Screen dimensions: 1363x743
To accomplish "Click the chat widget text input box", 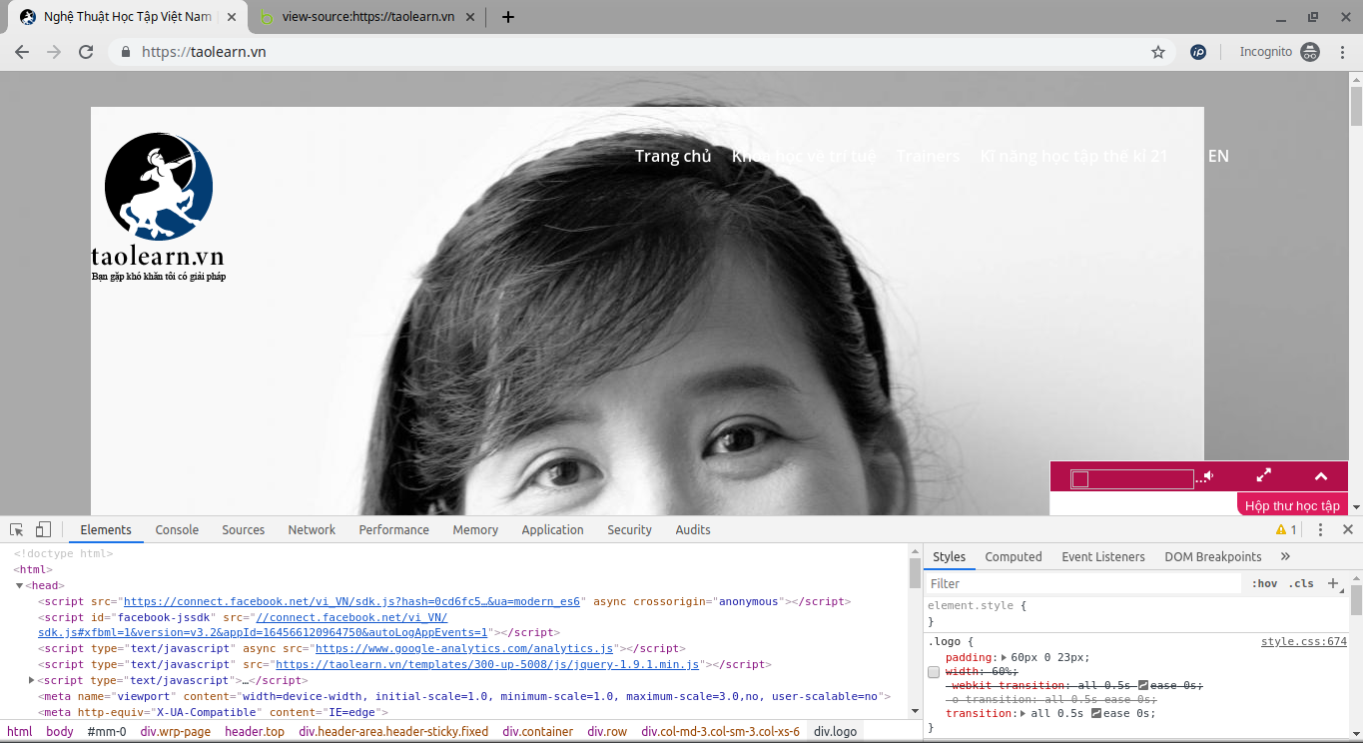I will [x=1131, y=479].
